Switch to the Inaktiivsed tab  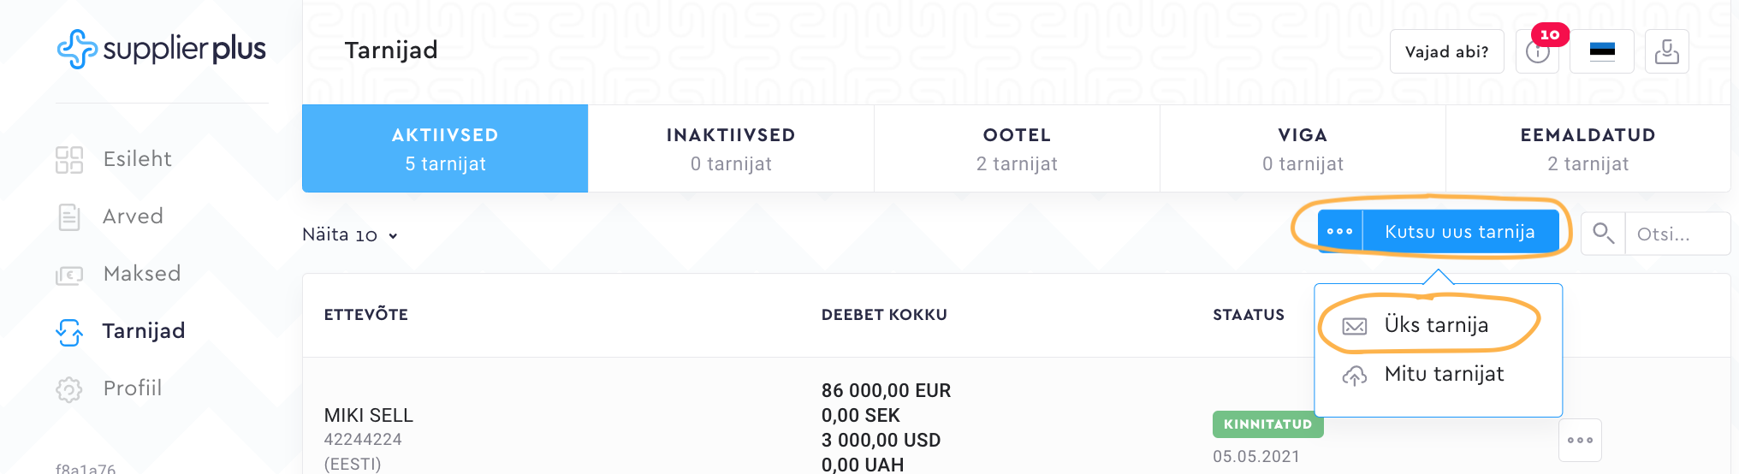tap(731, 149)
